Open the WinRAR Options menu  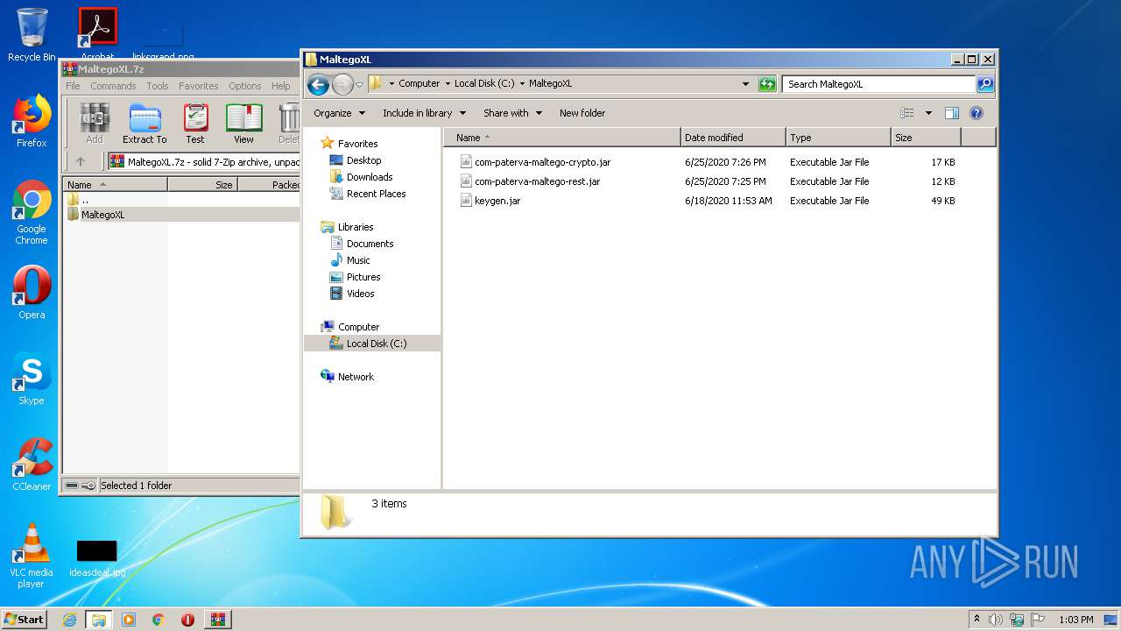point(245,86)
